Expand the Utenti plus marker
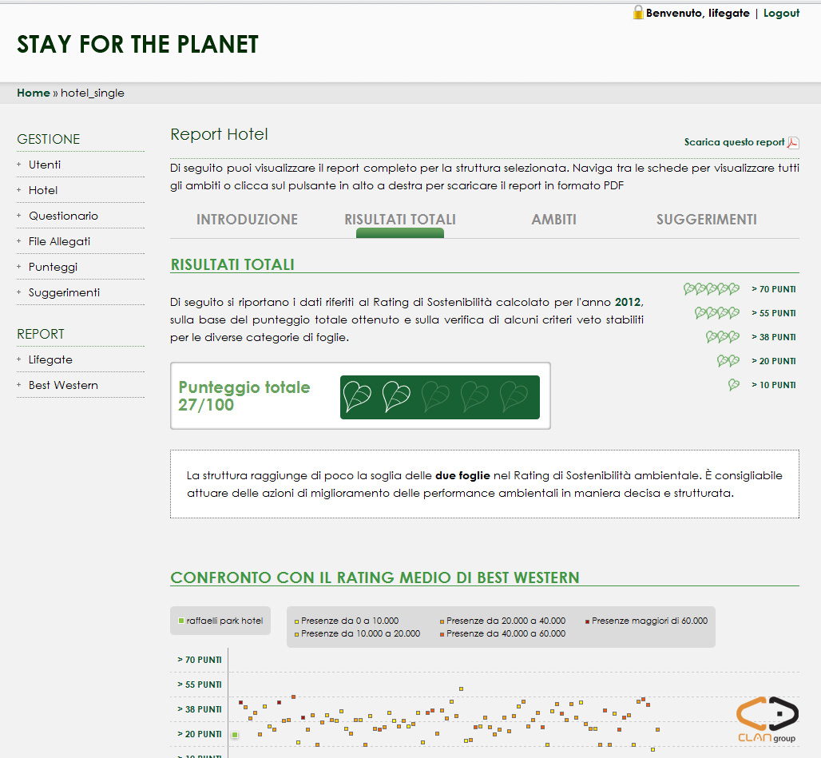Viewport: 821px width, 758px height. point(19,165)
